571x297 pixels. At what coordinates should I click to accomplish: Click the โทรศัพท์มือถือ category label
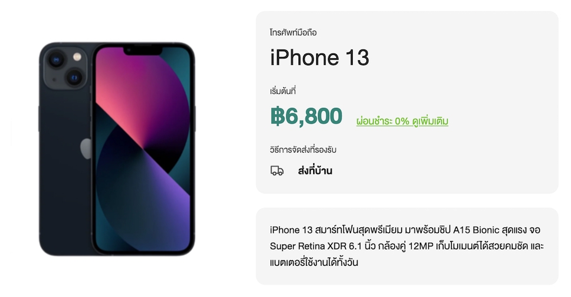(x=293, y=32)
